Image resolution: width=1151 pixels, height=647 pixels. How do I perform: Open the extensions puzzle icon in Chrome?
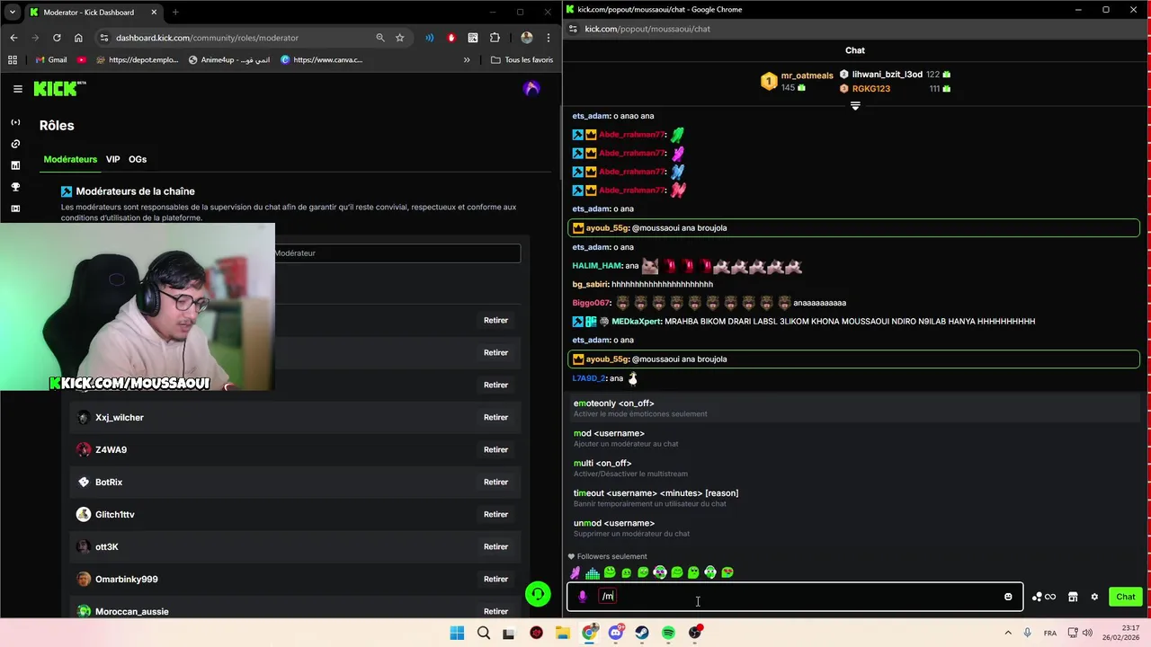(x=495, y=38)
